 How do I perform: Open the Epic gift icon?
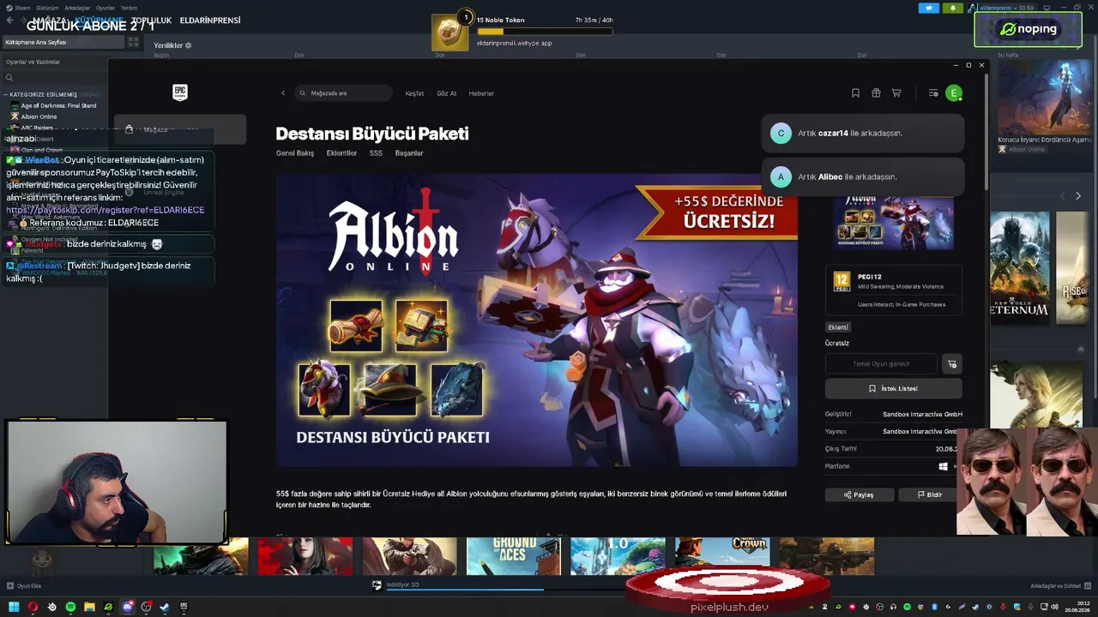(x=876, y=93)
